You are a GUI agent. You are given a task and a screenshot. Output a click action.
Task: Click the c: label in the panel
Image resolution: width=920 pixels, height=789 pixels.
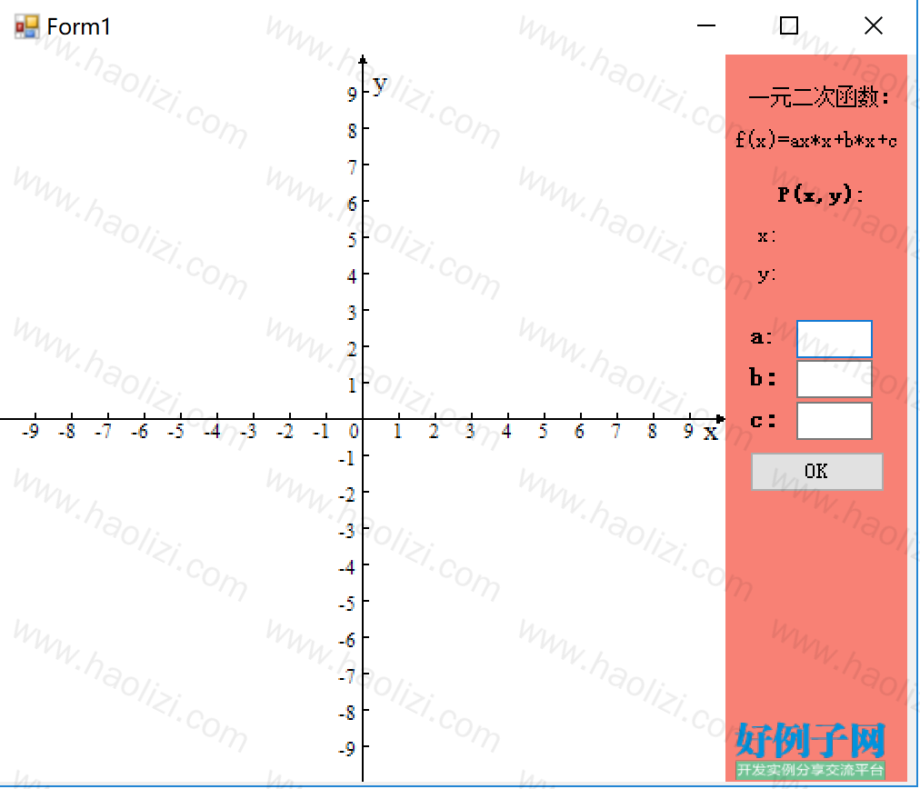(x=762, y=421)
